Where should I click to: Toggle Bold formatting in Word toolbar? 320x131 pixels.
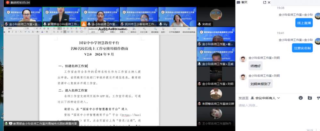click(9, 32)
